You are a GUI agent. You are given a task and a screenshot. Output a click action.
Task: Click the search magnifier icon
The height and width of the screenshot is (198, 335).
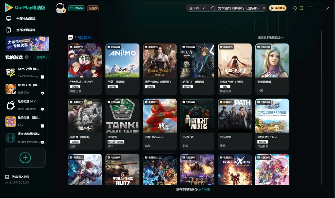213,8
